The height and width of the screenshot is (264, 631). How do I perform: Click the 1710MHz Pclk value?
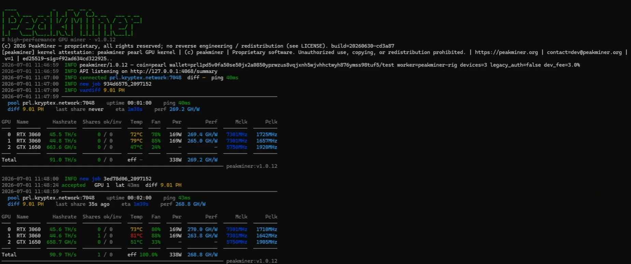[x=267, y=230]
